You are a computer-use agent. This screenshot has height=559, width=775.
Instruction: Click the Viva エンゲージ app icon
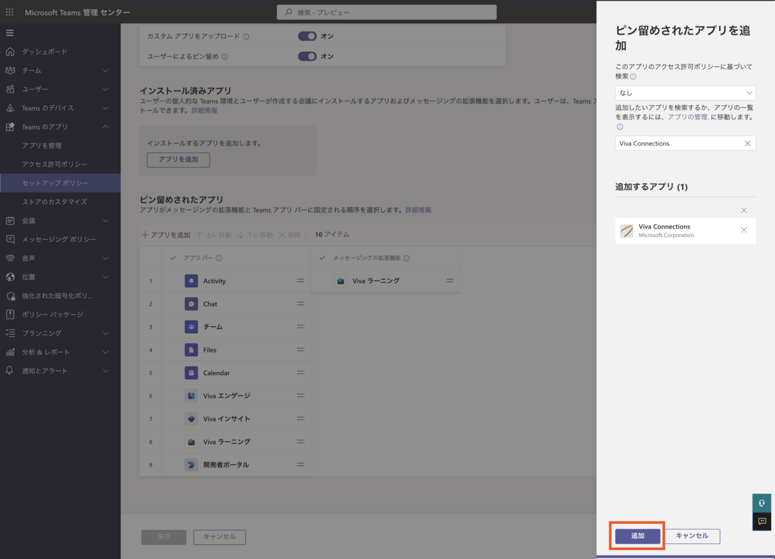pyautogui.click(x=191, y=396)
